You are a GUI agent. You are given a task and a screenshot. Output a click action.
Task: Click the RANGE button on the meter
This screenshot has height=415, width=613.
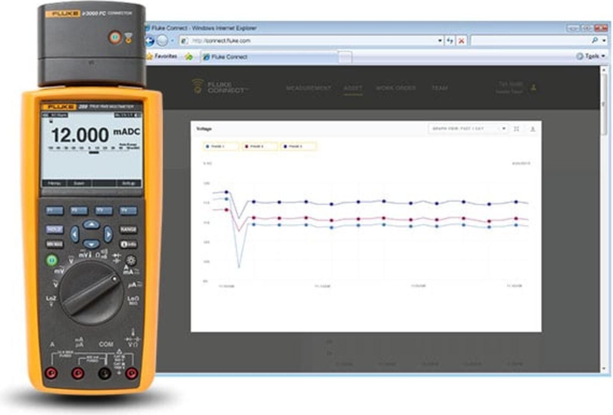[128, 229]
